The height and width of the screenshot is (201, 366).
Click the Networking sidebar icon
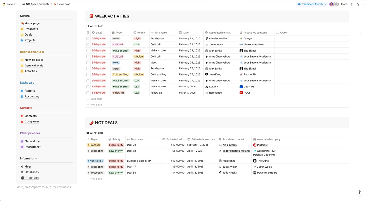(22, 141)
